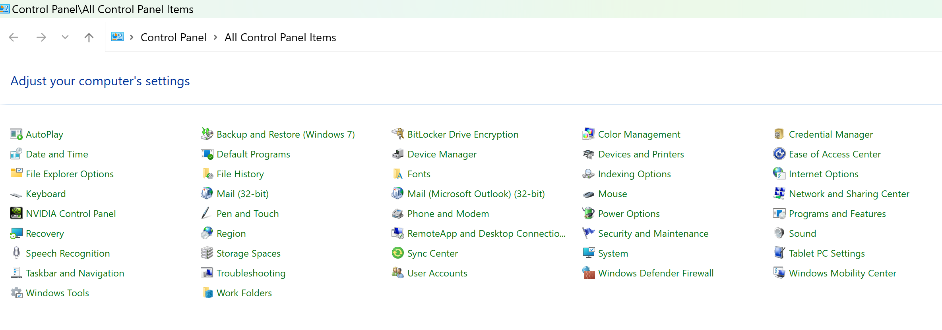Screen dimensions: 942x330
Task: Click the All Control Panel Items breadcrumb
Action: point(280,38)
